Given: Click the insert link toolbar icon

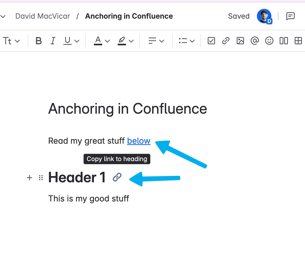Looking at the screenshot, I should click(226, 41).
